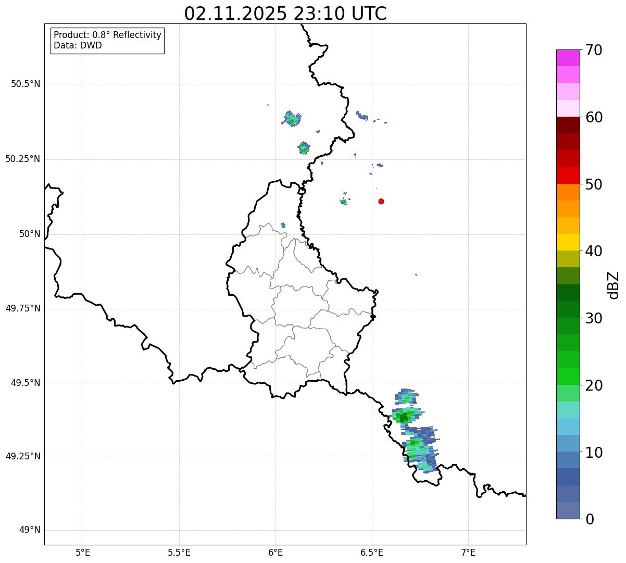Pick the yellow swatch just above 40 dBZ
The height and width of the screenshot is (563, 626).
click(568, 242)
